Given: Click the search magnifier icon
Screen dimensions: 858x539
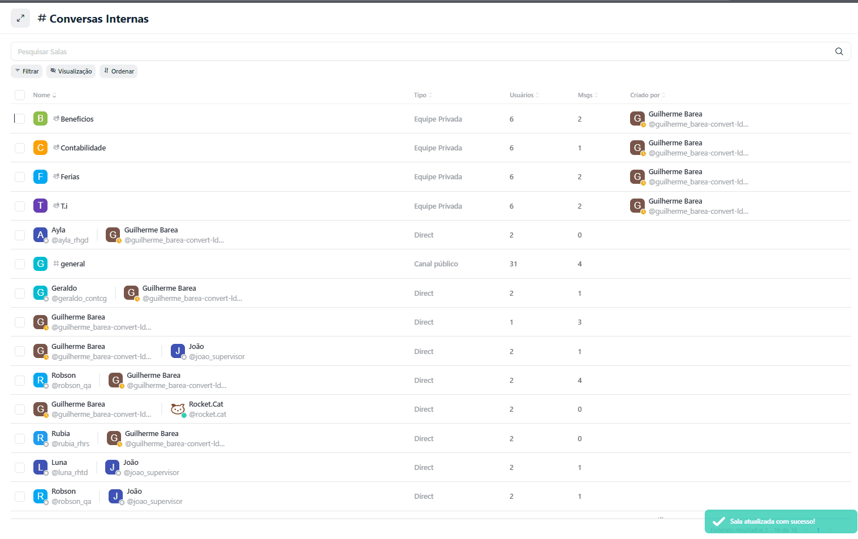Looking at the screenshot, I should click(839, 51).
